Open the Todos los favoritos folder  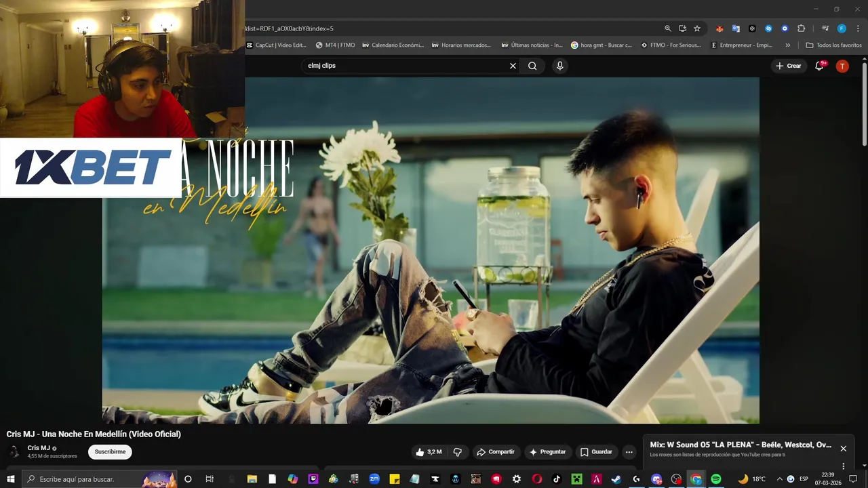834,45
